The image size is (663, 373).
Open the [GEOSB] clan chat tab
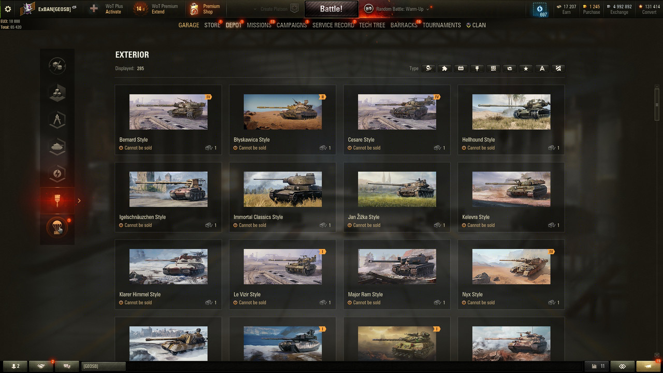tap(103, 366)
